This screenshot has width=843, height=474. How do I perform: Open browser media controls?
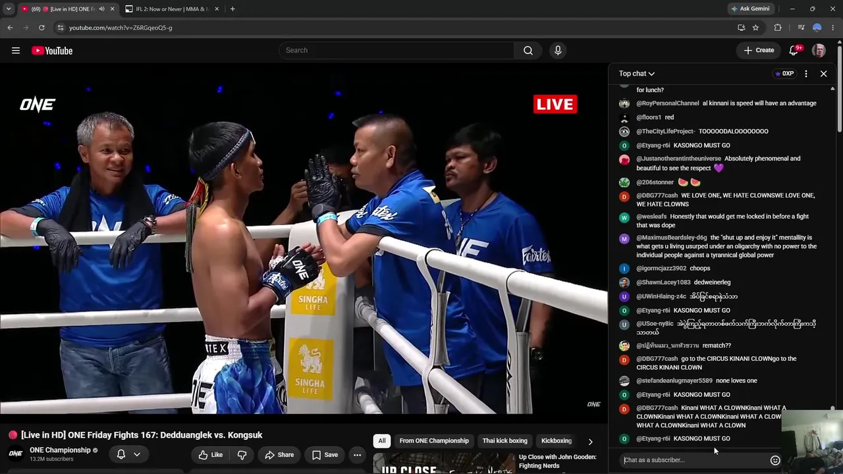point(801,28)
